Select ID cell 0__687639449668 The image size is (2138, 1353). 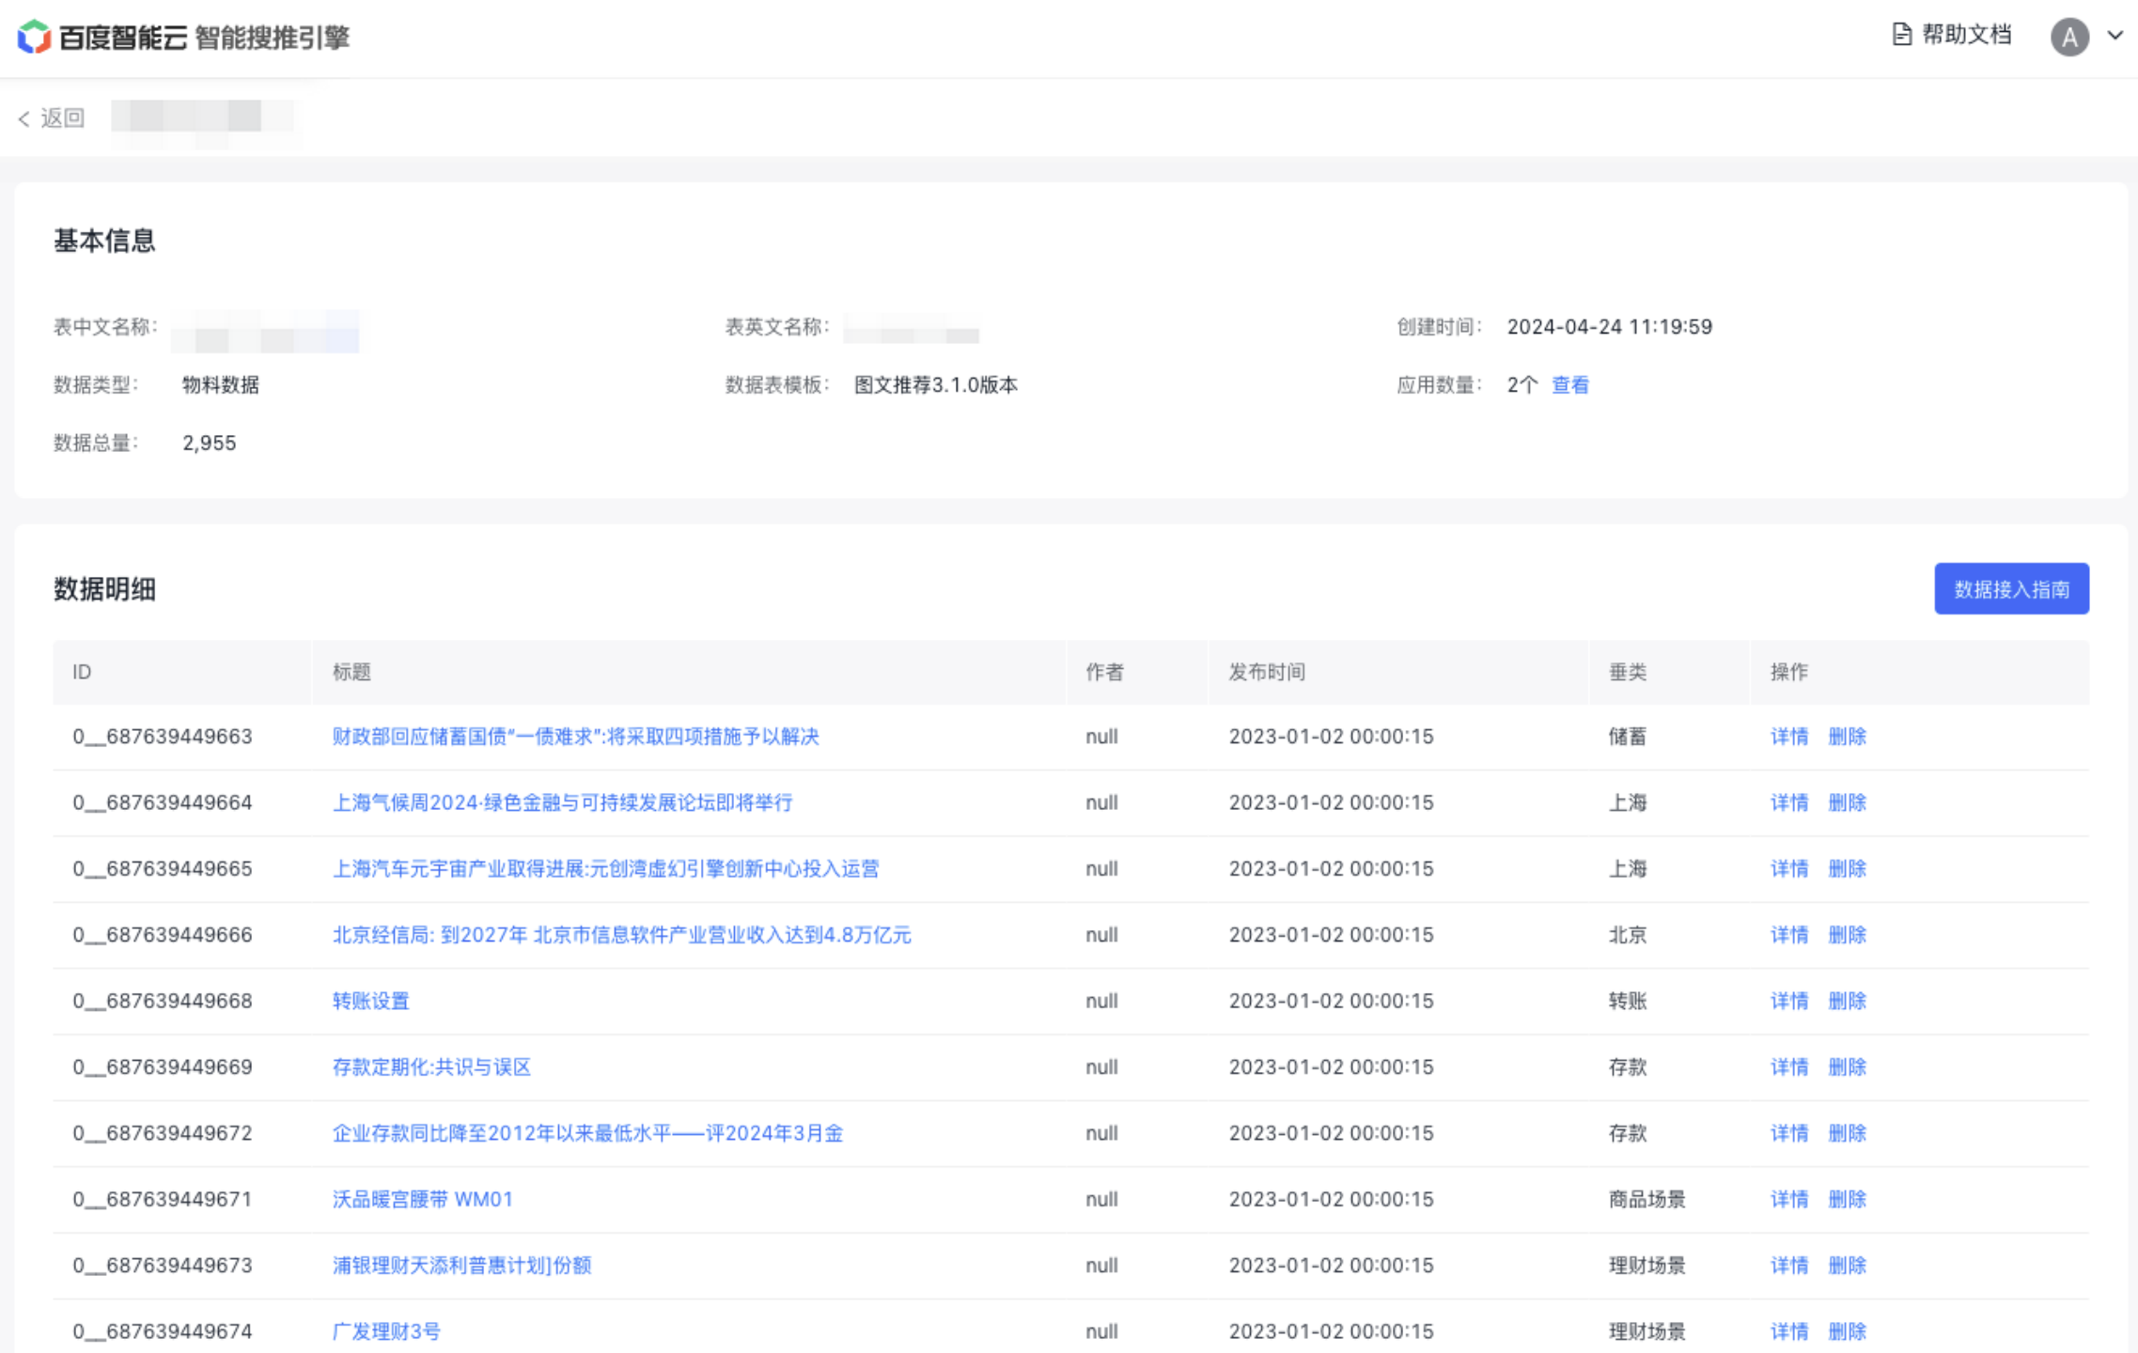tap(163, 1001)
